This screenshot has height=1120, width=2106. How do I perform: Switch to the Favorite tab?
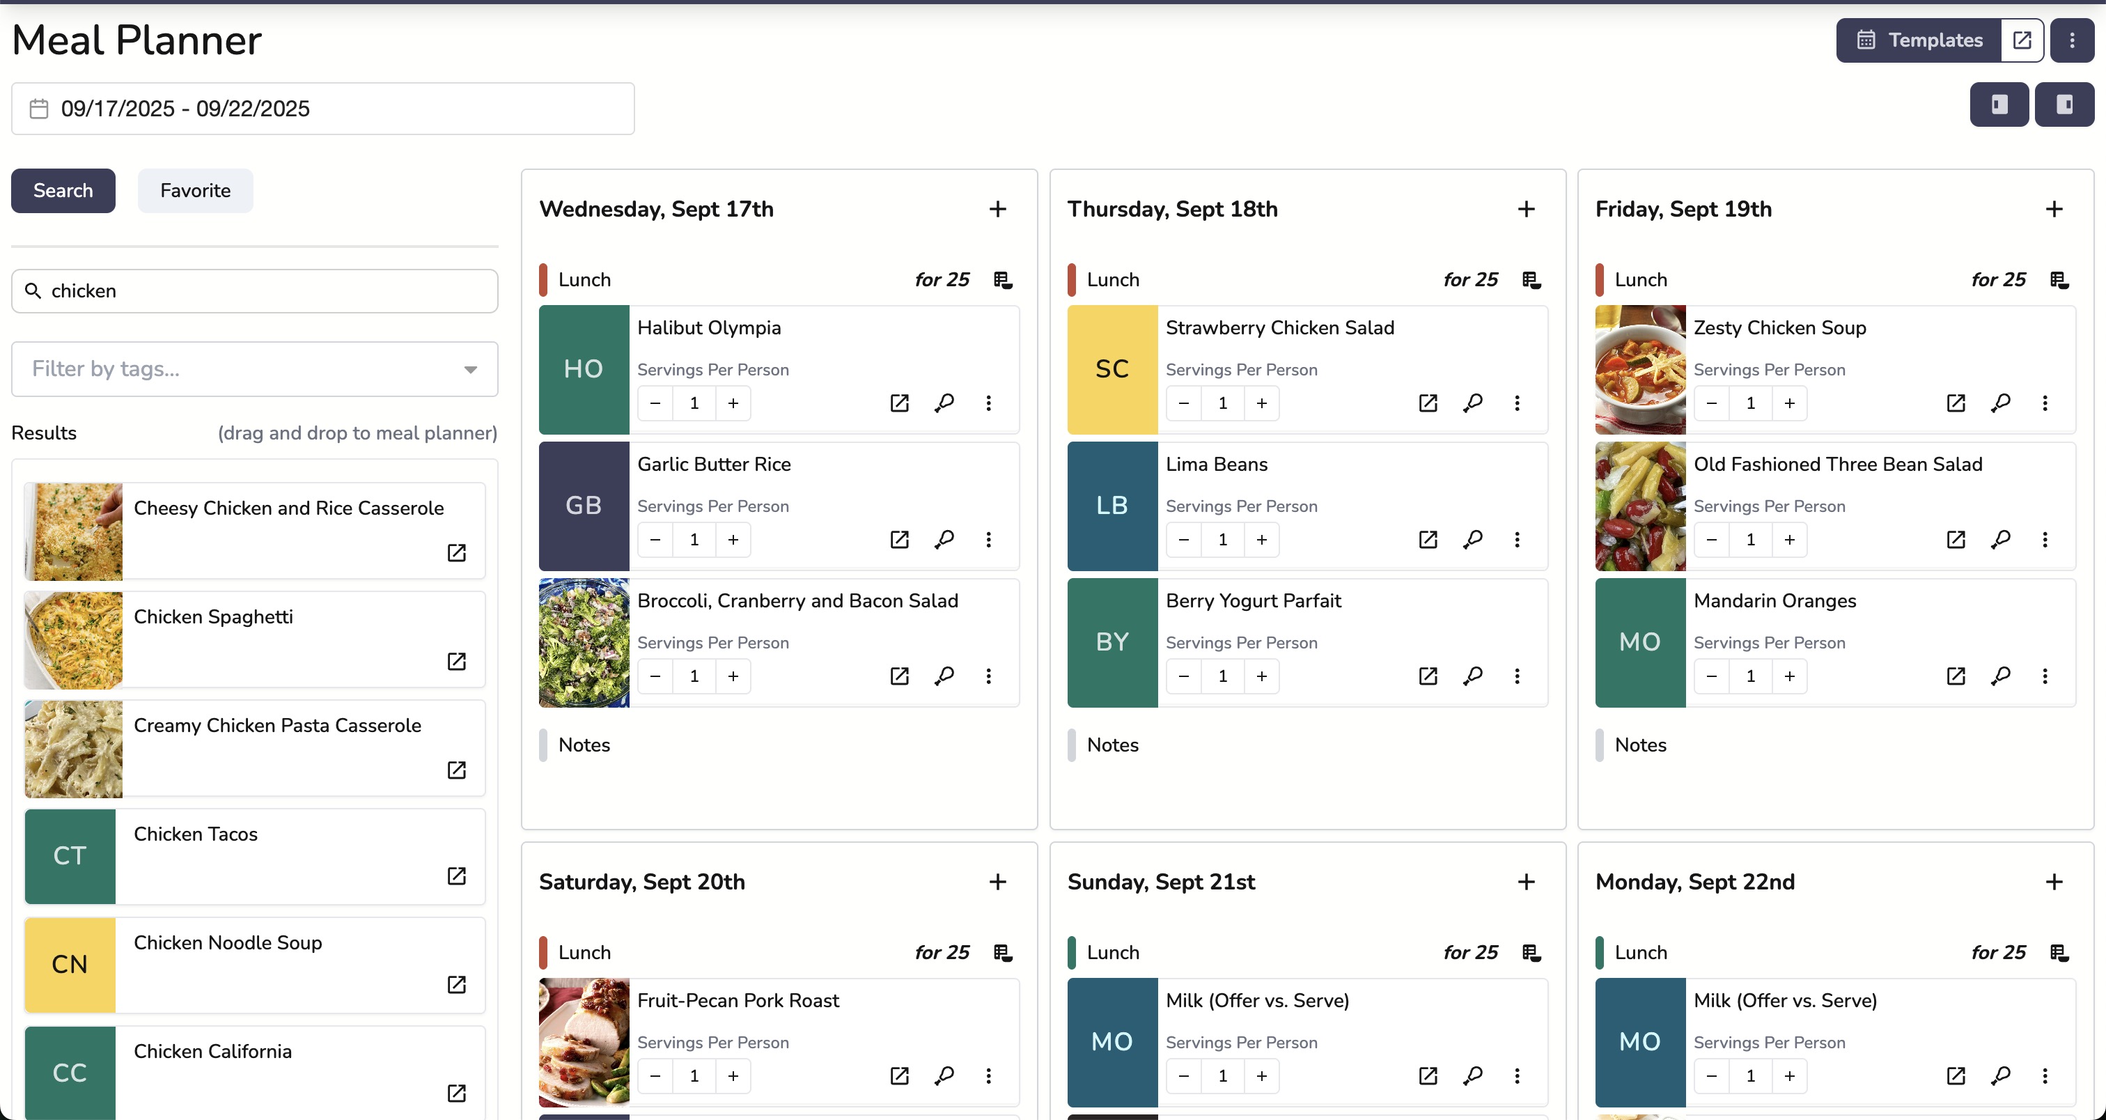tap(194, 190)
